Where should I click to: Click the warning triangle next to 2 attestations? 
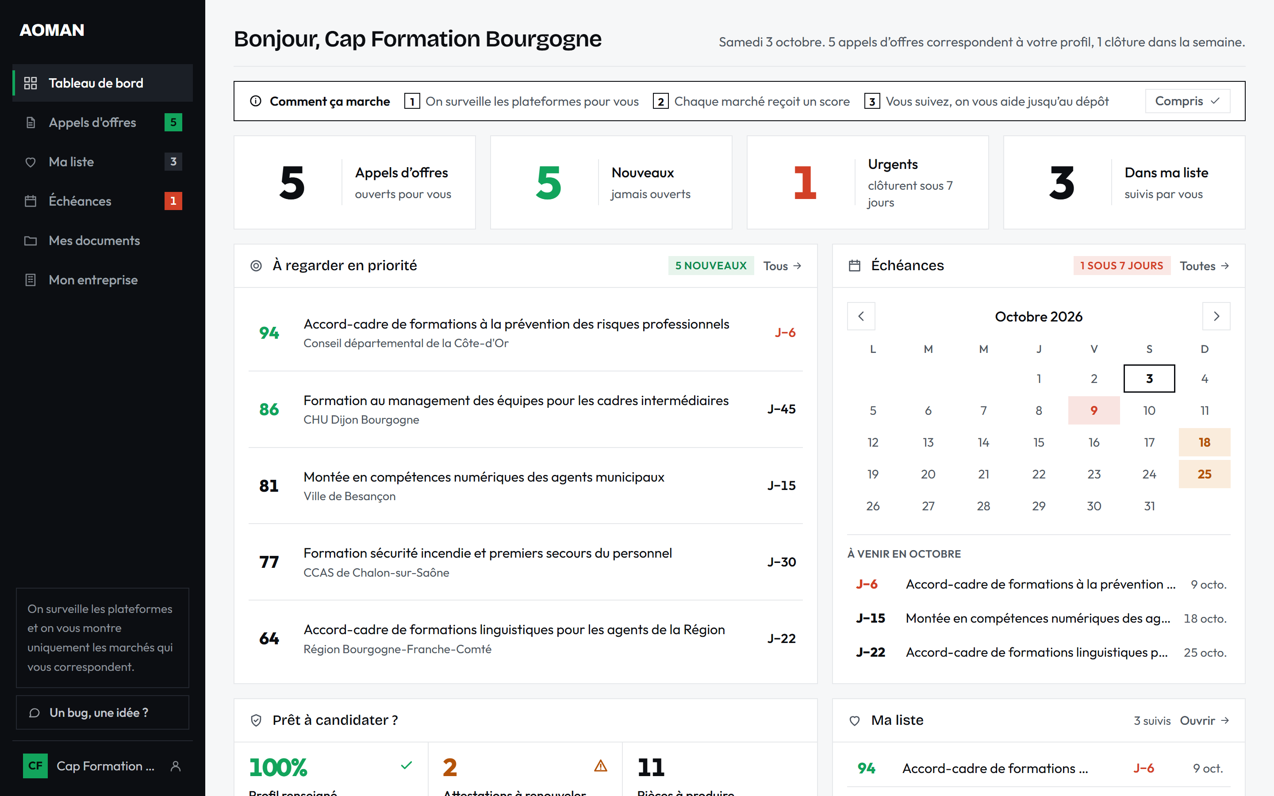(x=601, y=765)
